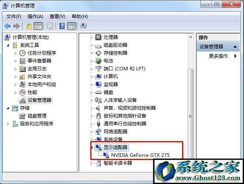Image resolution: width=244 pixels, height=184 pixels.
Task: Expand the 网络适配器 device category
Action: pos(92,132)
